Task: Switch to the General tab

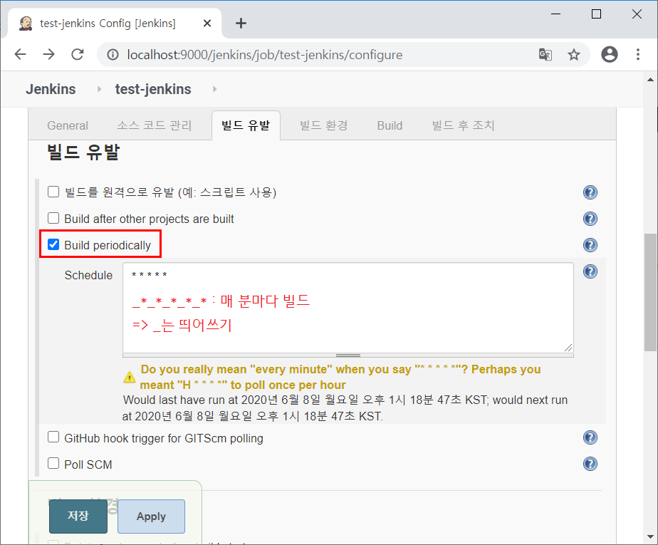Action: coord(68,125)
